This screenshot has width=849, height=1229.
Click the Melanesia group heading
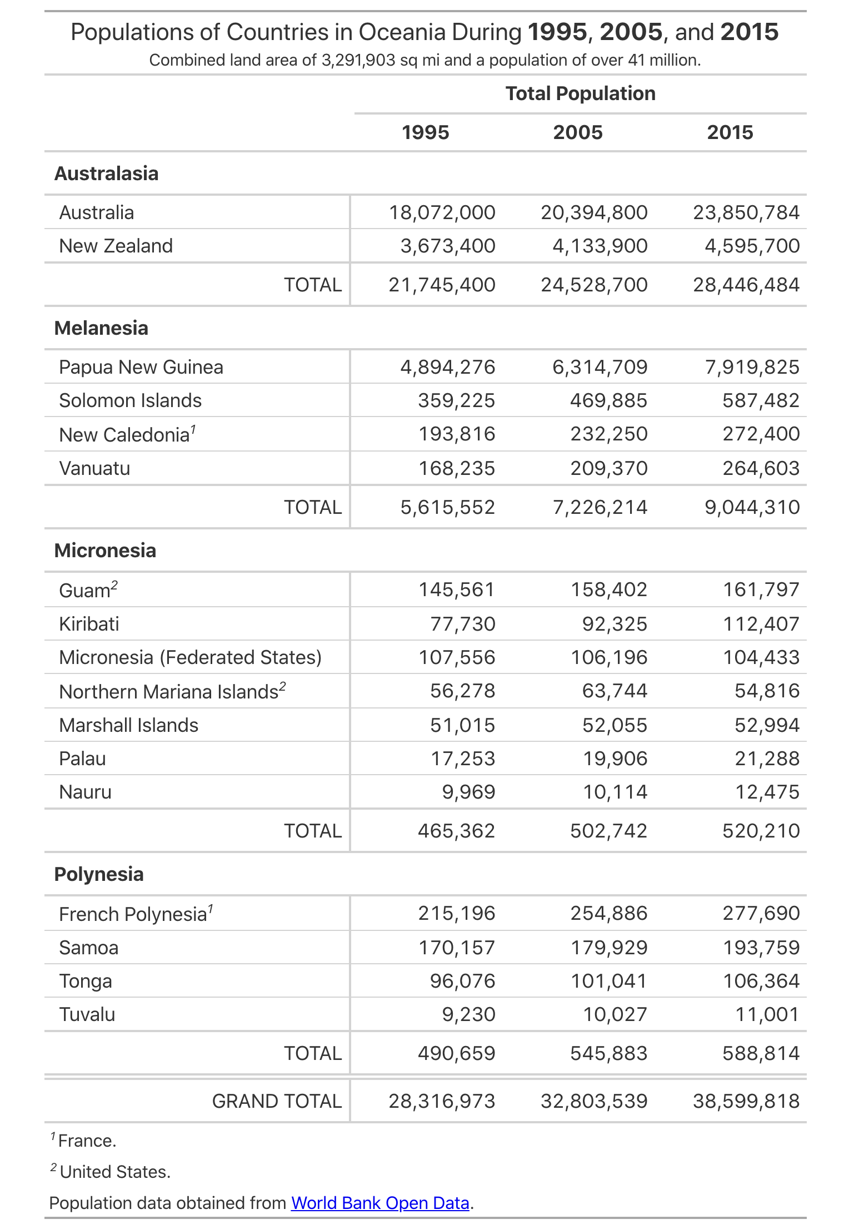(101, 328)
